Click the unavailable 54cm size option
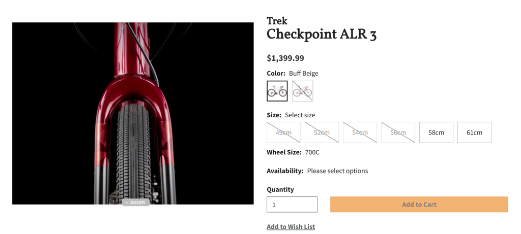The image size is (521, 234). point(360,132)
